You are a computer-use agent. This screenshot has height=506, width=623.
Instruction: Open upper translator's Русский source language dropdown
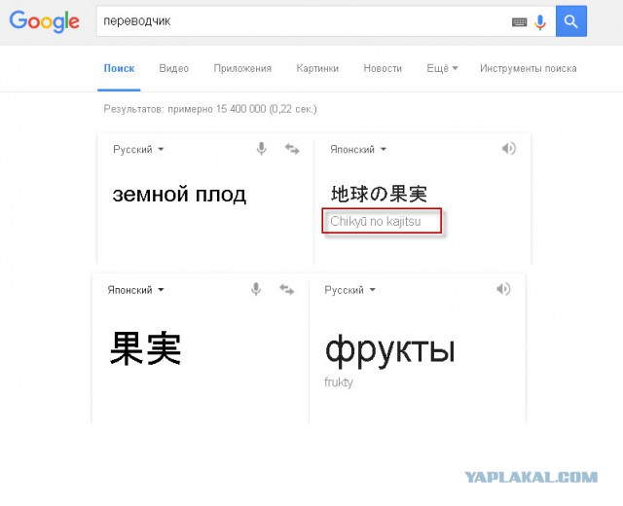(138, 149)
